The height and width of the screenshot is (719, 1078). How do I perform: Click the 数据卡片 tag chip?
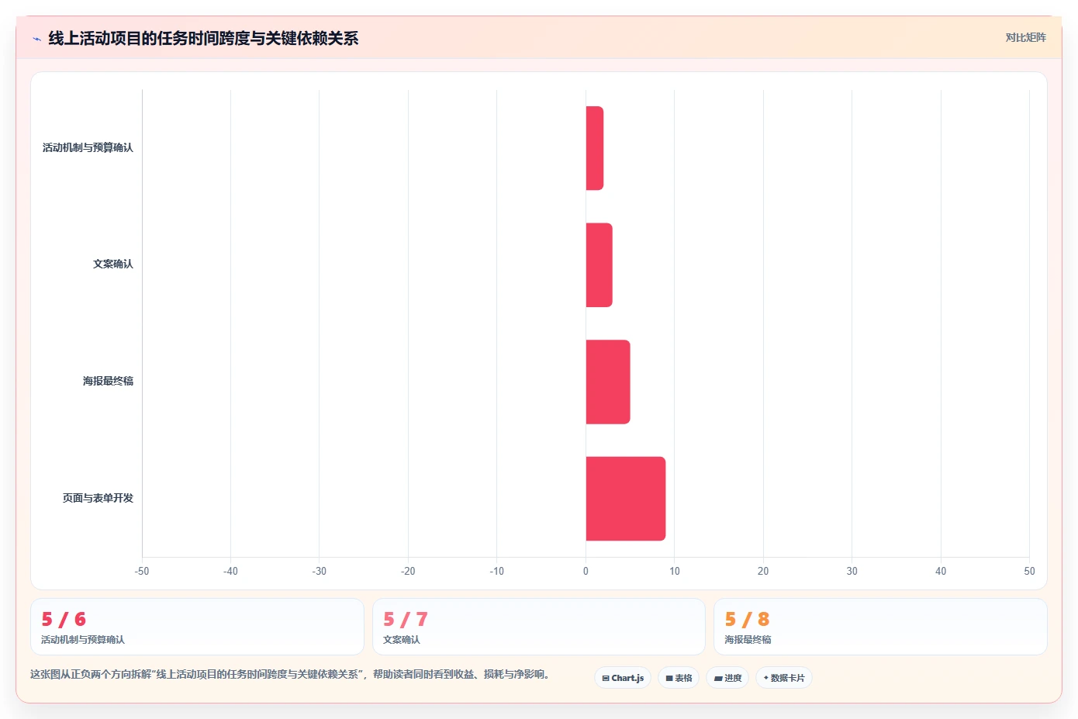click(784, 678)
